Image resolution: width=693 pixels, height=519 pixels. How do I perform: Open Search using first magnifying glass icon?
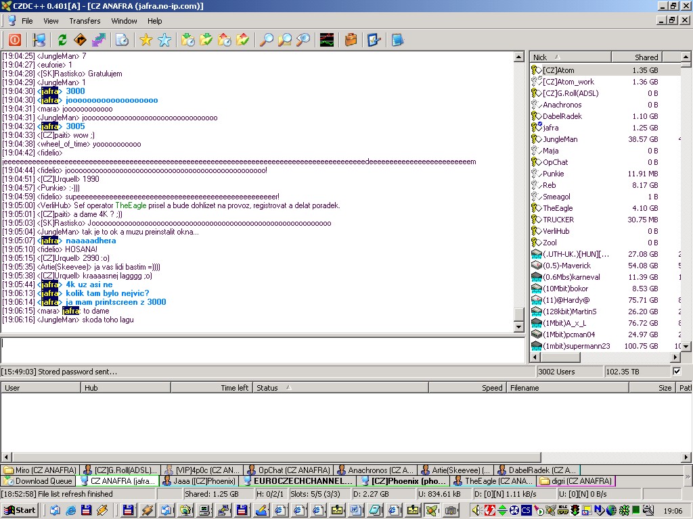(x=267, y=40)
